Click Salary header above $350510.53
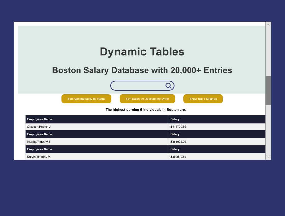This screenshot has width=285, height=216. (175, 149)
